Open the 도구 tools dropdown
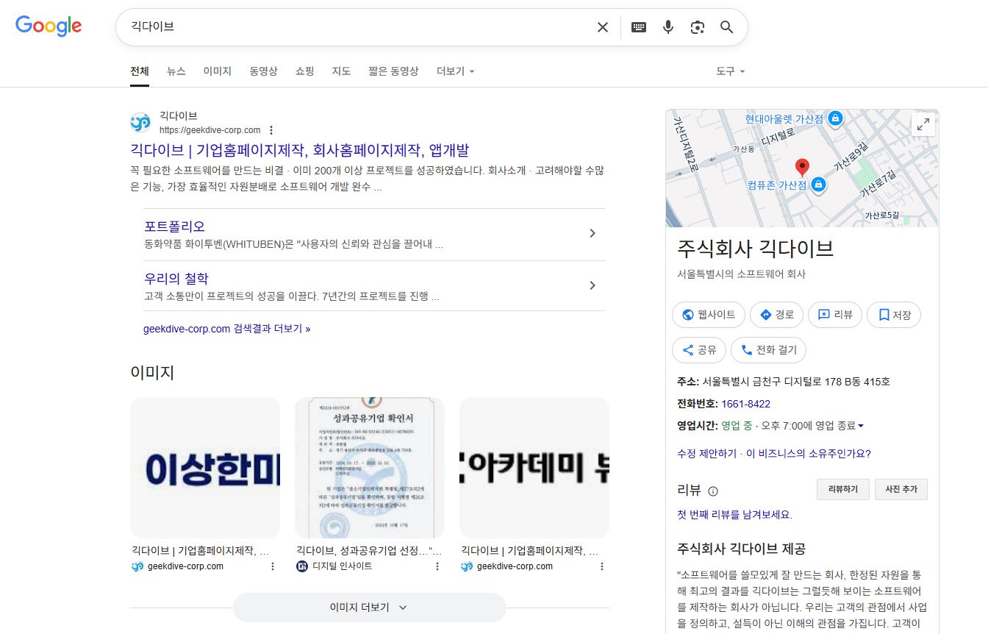Image resolution: width=988 pixels, height=634 pixels. click(x=730, y=71)
